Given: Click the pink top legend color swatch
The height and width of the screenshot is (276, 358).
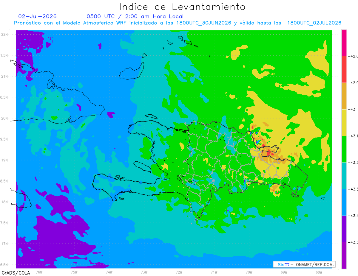Looking at the screenshot, I should (344, 43).
